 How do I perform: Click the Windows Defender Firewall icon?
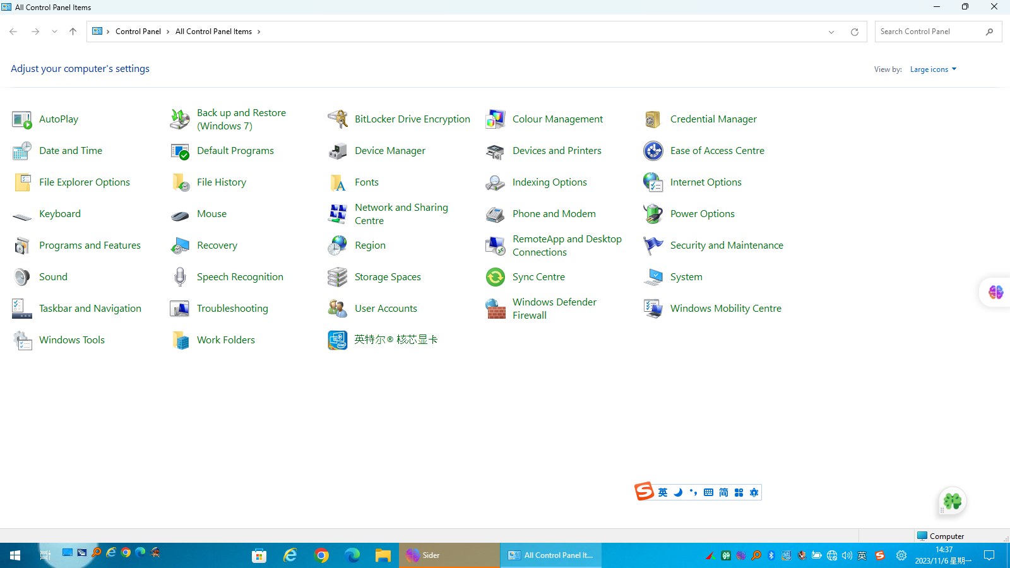(496, 309)
